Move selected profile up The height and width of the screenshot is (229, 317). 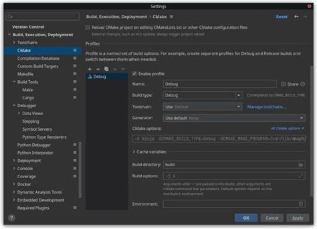coord(115,69)
